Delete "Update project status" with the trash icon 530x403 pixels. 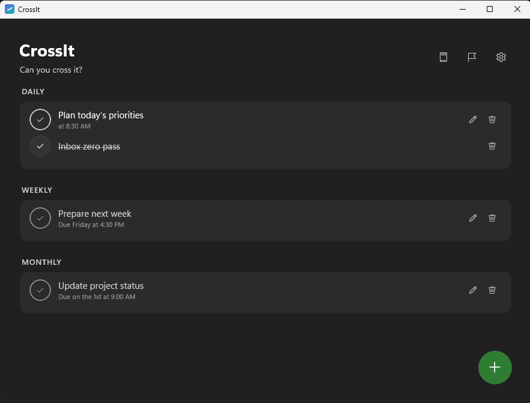point(492,290)
